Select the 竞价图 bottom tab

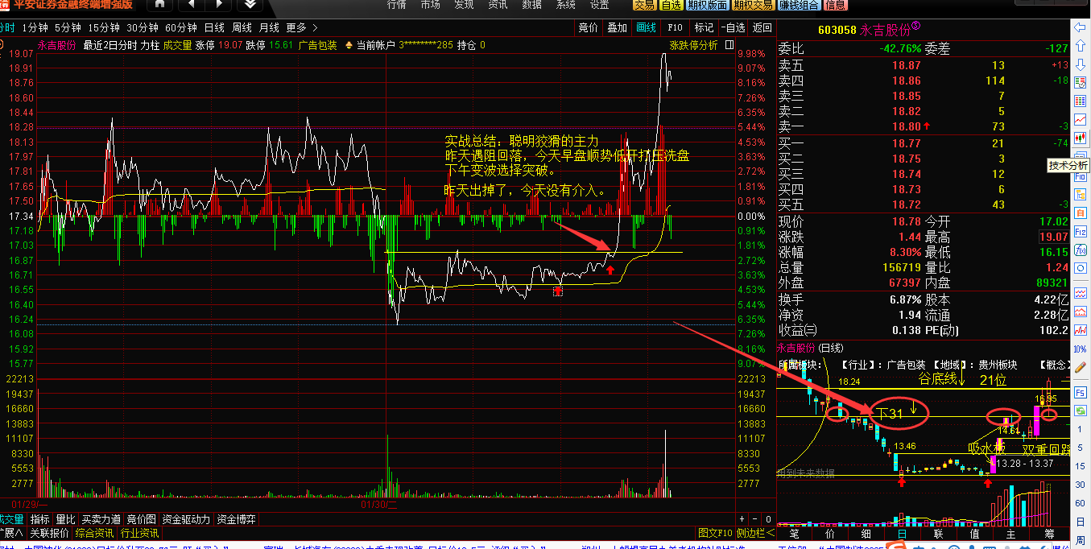[x=141, y=520]
